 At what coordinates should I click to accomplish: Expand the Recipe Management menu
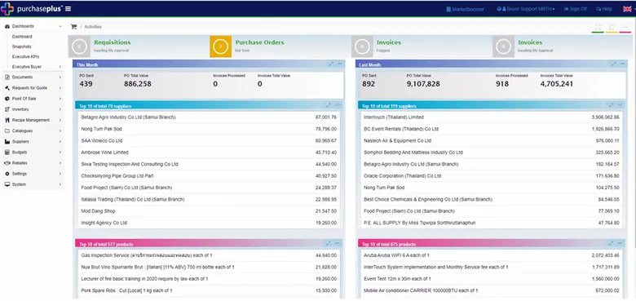33,120
